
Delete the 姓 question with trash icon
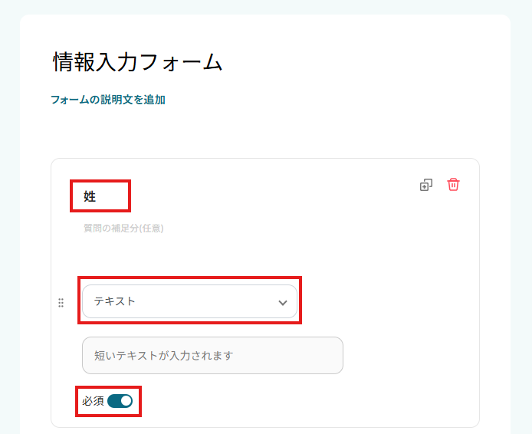[x=453, y=185]
